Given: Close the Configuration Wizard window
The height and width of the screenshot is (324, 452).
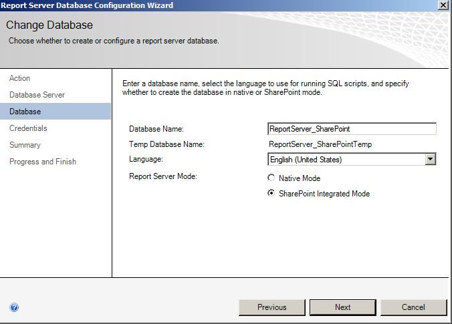Looking at the screenshot, I should (443, 5).
